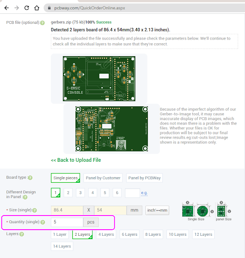
Task: Choose 5 different designs in panel
Action: pyautogui.click(x=105, y=192)
